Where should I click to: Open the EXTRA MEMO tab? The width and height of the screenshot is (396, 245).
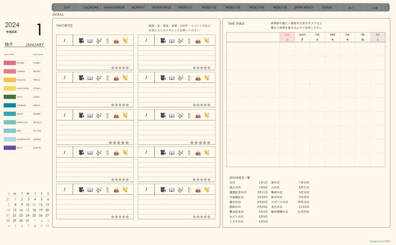click(x=303, y=7)
